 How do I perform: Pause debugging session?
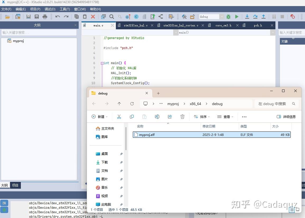coord(274,17)
